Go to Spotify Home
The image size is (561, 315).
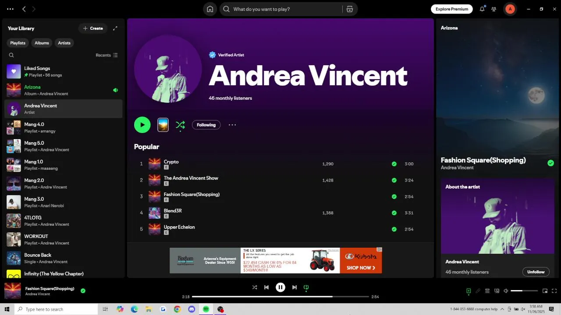coord(210,9)
